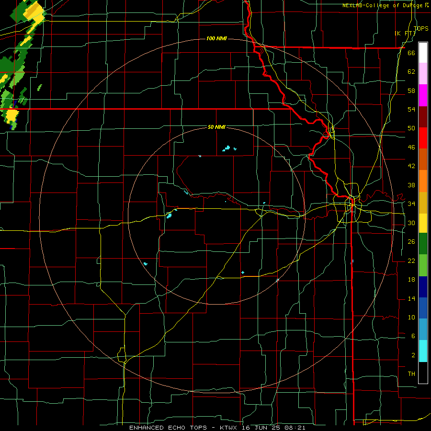This screenshot has height=431, width=431.
Task: Pick the cyan legend swatch
Action: tap(423, 351)
